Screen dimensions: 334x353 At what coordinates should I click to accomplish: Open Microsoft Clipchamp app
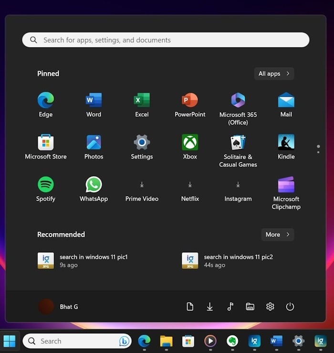tap(286, 193)
